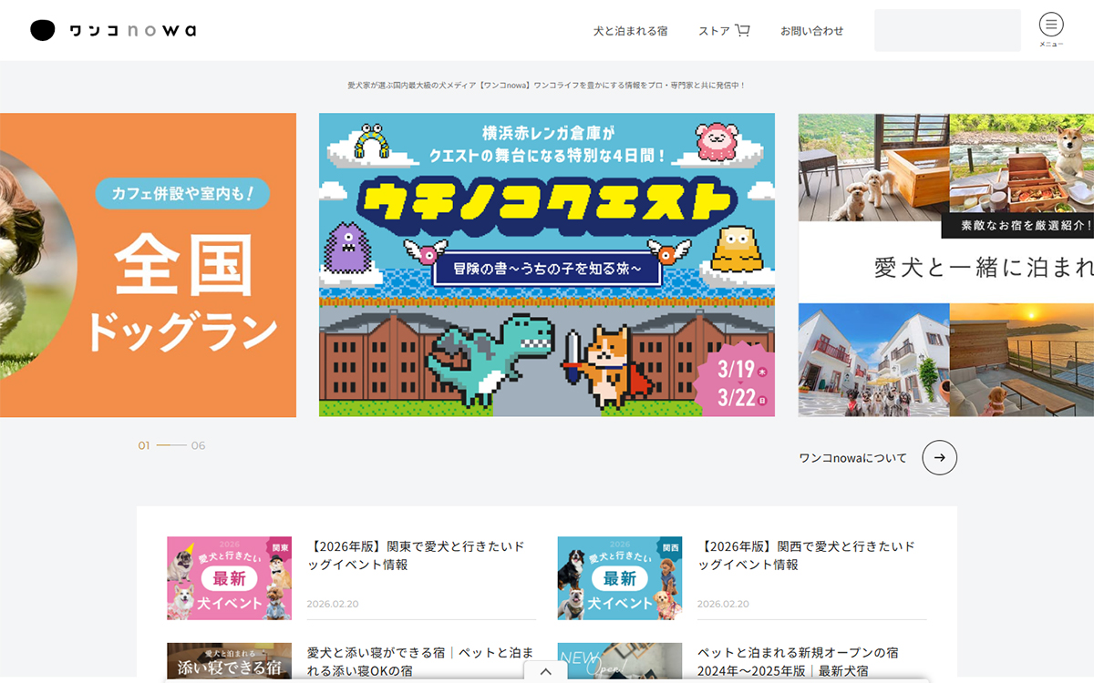Click the black ワンコnowa logo
This screenshot has width=1094, height=683.
coord(113,30)
